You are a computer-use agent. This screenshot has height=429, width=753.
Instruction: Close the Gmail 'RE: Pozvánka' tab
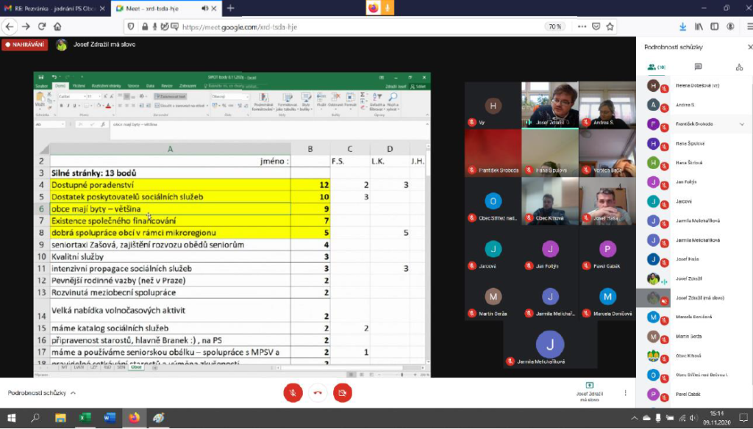(x=102, y=9)
